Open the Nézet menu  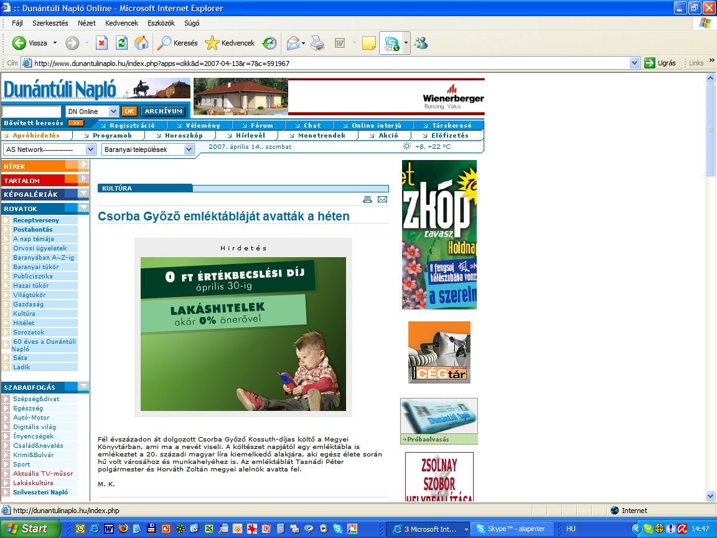click(x=87, y=23)
